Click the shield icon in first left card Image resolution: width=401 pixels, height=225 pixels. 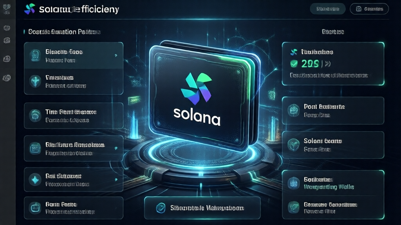35,55
